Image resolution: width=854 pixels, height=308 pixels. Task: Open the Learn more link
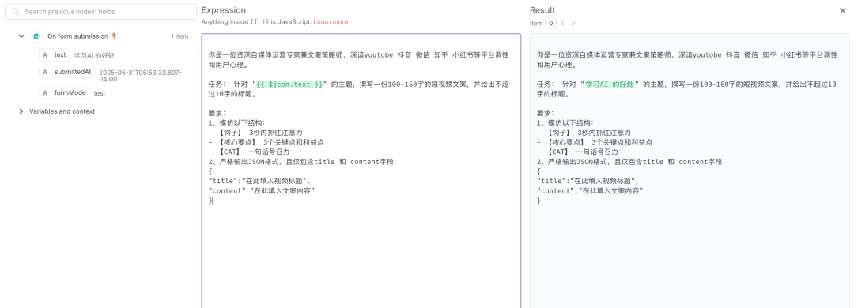[x=331, y=22]
